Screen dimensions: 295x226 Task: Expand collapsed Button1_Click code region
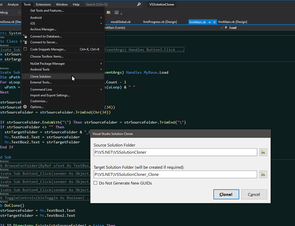pos(45,174)
